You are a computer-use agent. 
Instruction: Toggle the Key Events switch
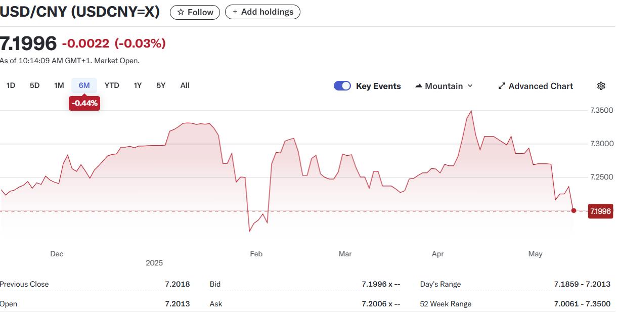coord(342,86)
